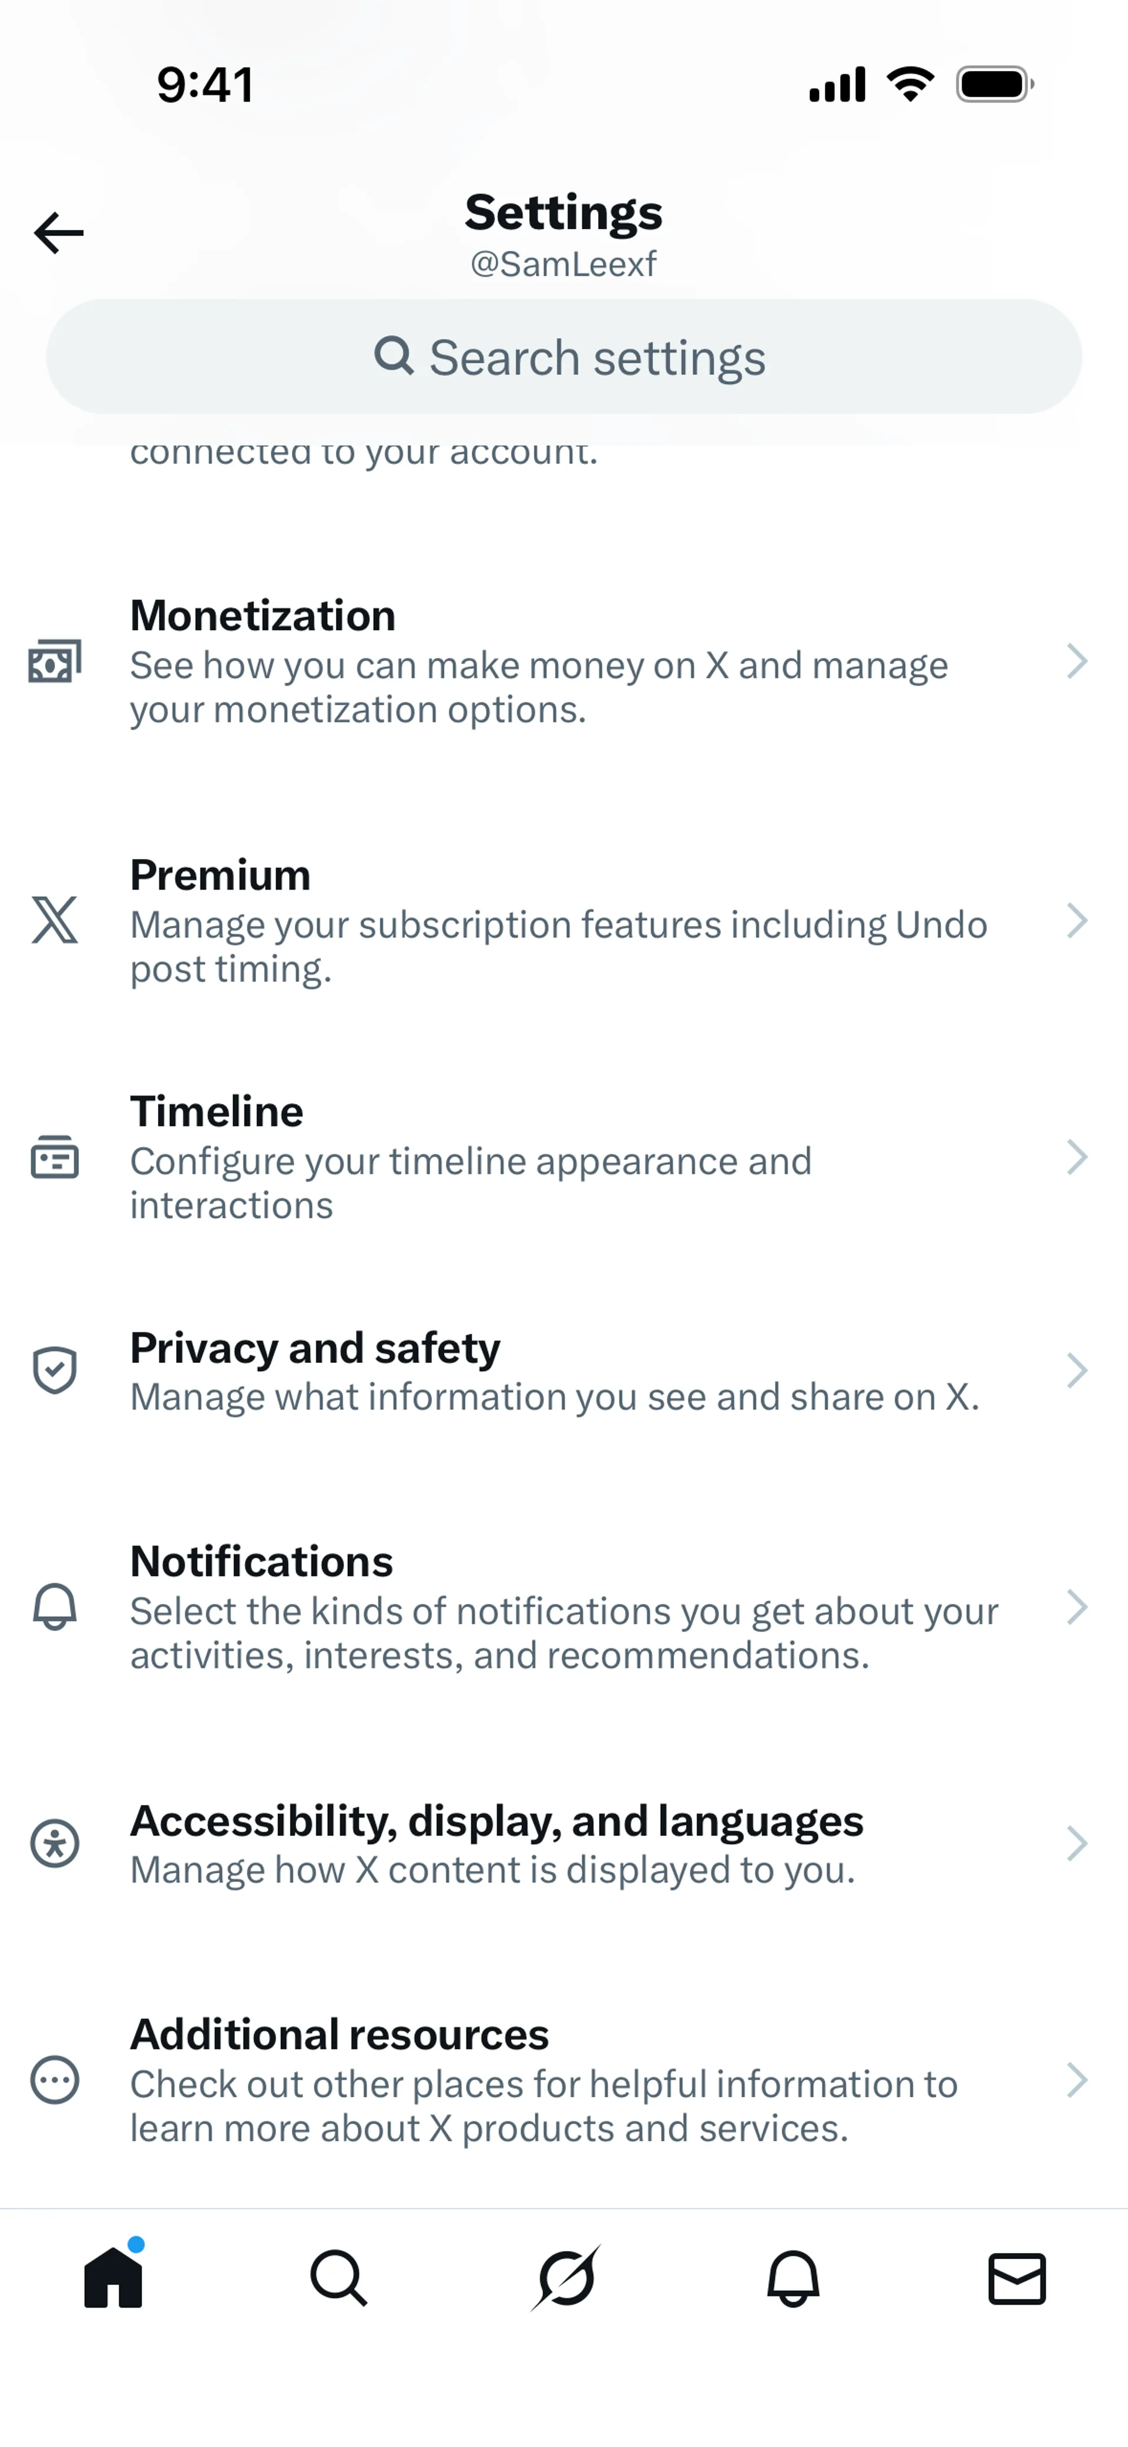Image resolution: width=1128 pixels, height=2447 pixels.
Task: Expand Privacy and safety chevron
Action: tap(1076, 1370)
